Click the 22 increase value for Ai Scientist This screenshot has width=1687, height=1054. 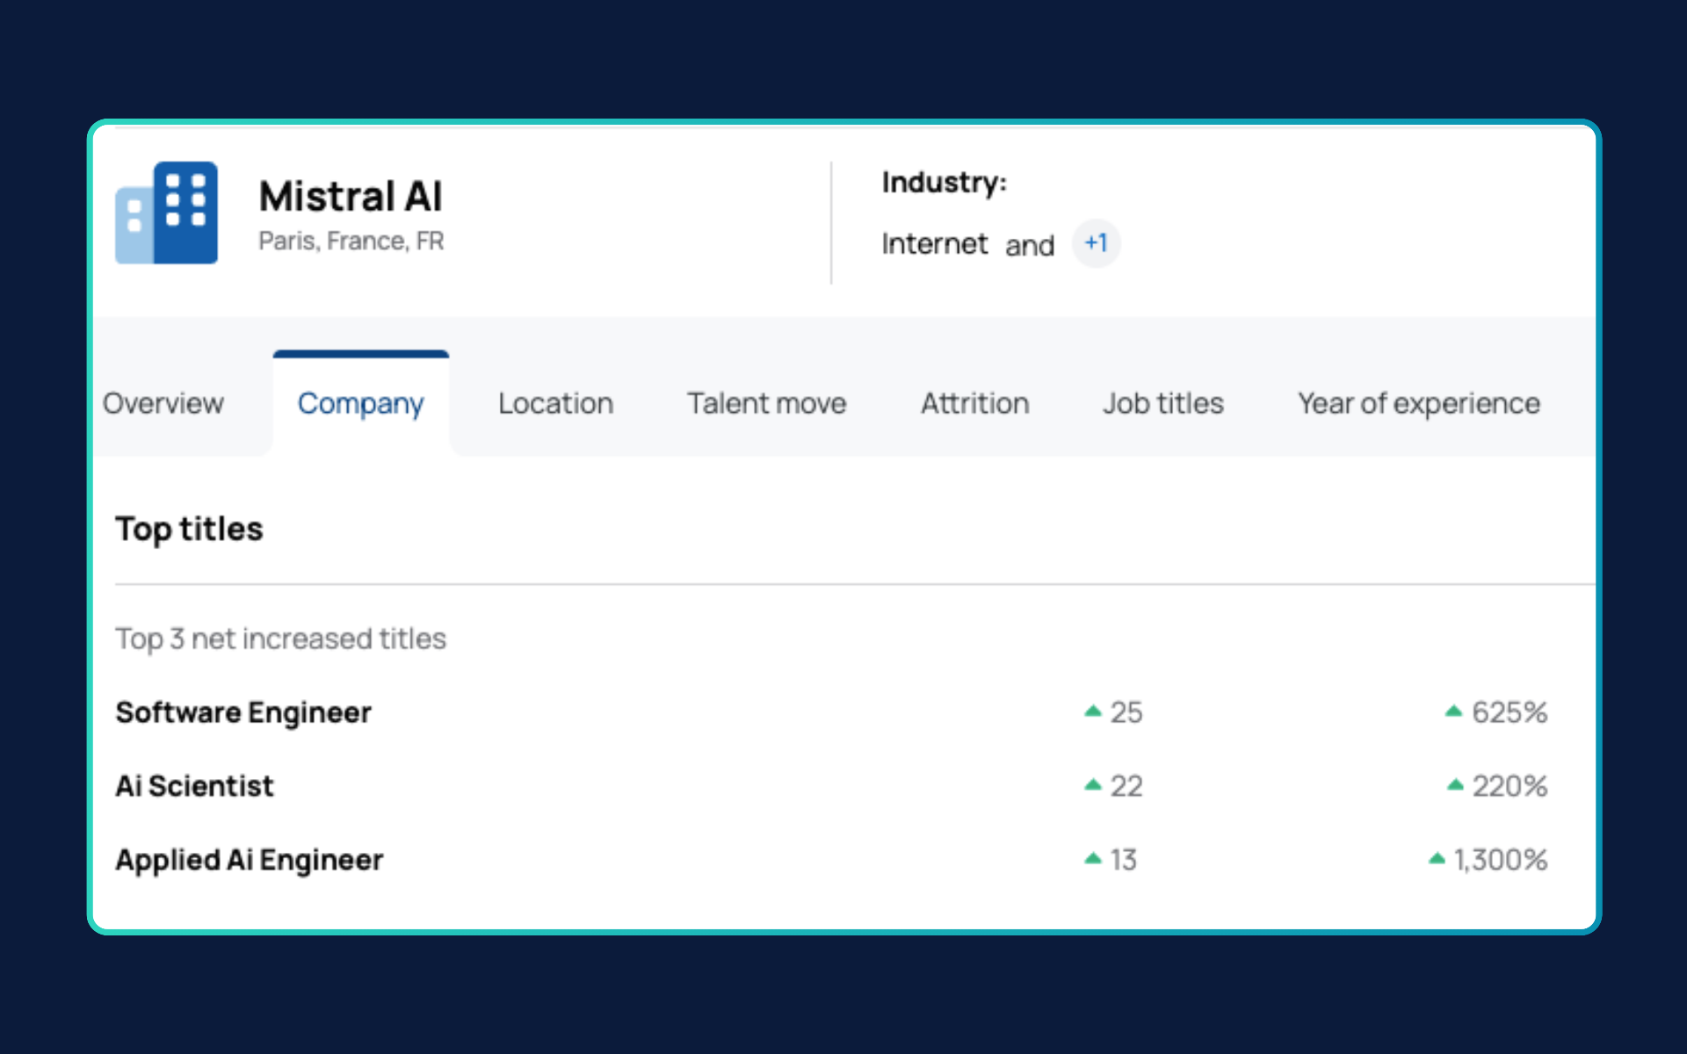pos(1126,786)
